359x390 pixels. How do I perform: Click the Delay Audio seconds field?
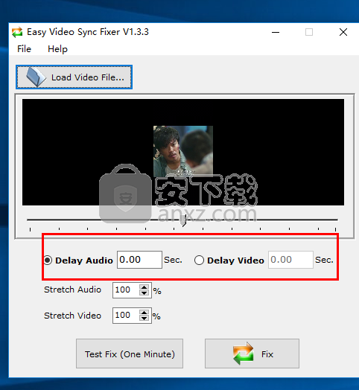coord(139,260)
